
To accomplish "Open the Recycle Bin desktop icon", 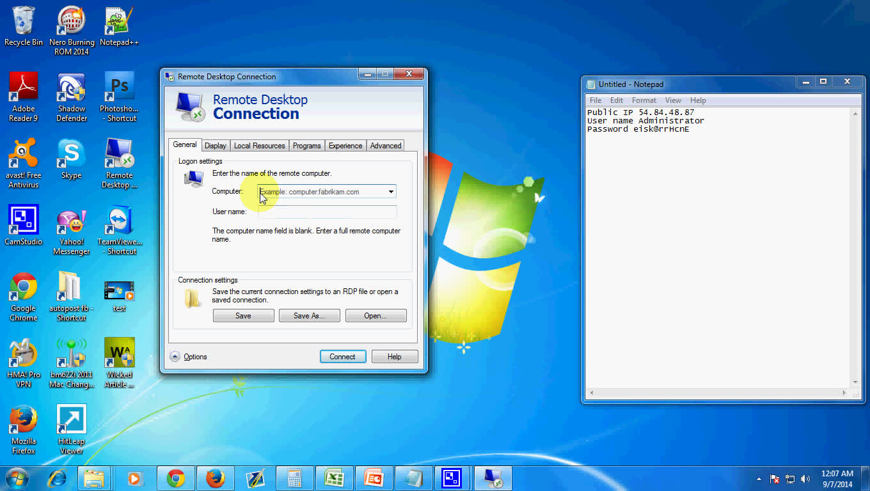I will pyautogui.click(x=24, y=26).
